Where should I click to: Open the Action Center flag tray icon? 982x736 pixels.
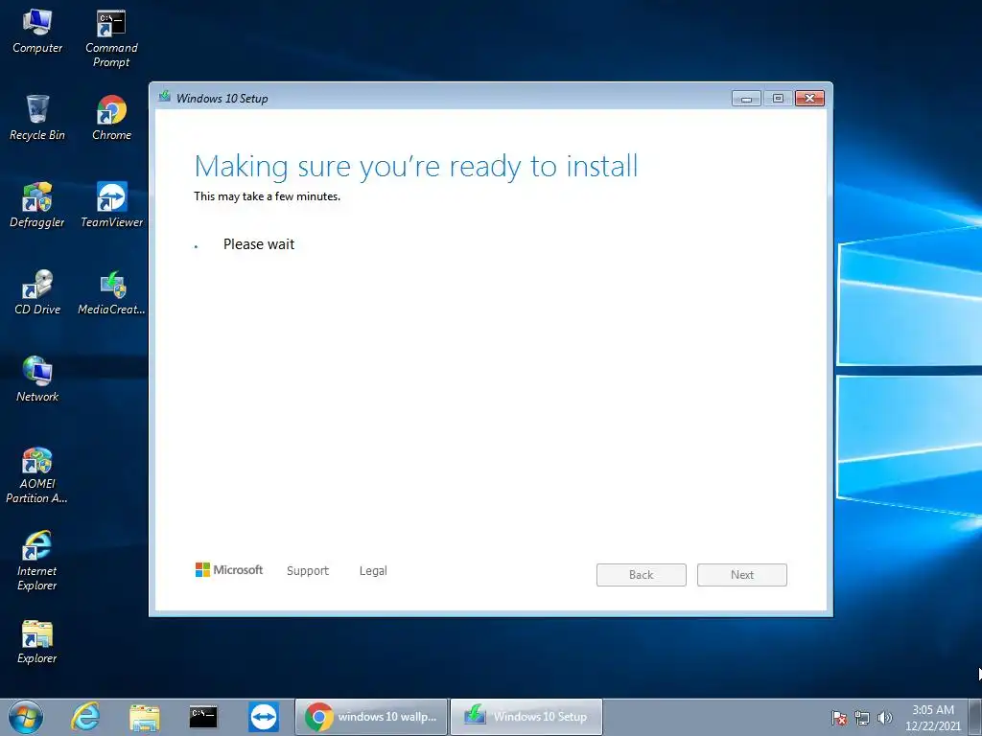[839, 718]
